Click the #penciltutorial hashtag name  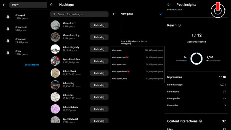click(x=70, y=119)
